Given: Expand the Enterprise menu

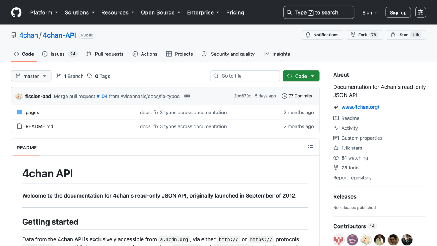Looking at the screenshot, I should pyautogui.click(x=203, y=12).
